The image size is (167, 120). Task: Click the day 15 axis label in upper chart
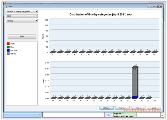[x=154, y=55]
